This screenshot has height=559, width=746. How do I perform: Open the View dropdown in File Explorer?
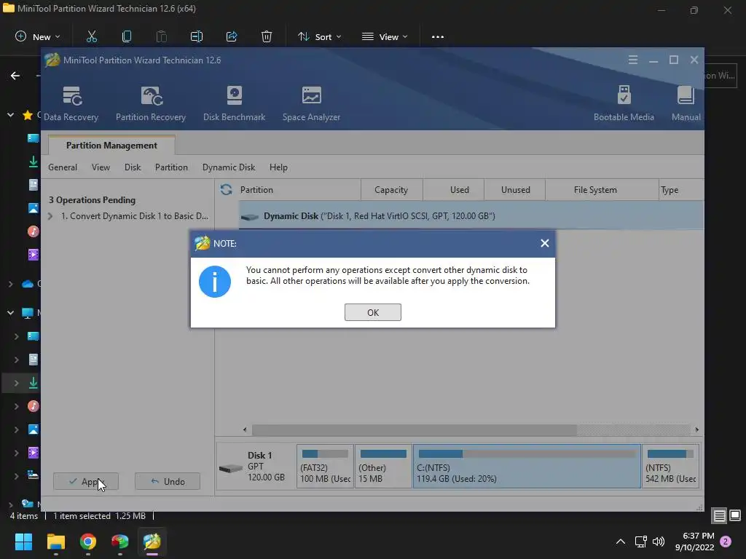click(x=385, y=36)
